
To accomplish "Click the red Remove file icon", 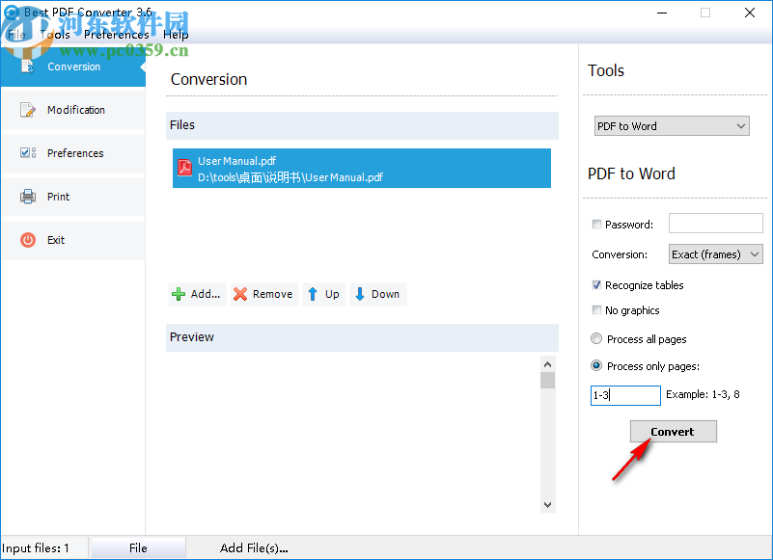I will [239, 294].
